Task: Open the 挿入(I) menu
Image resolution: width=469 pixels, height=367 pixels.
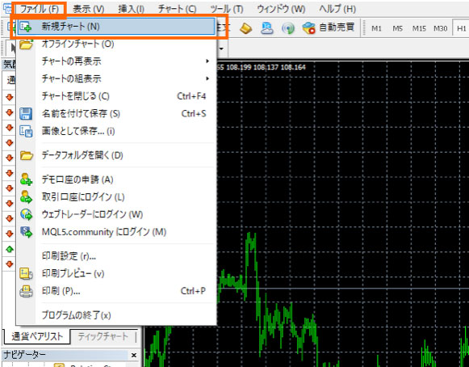Action: point(132,9)
